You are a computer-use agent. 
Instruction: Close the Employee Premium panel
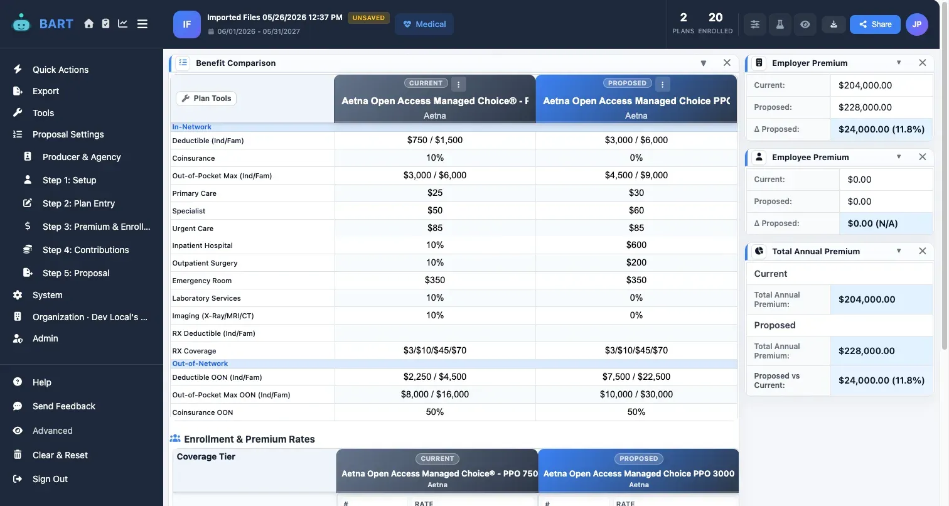923,157
